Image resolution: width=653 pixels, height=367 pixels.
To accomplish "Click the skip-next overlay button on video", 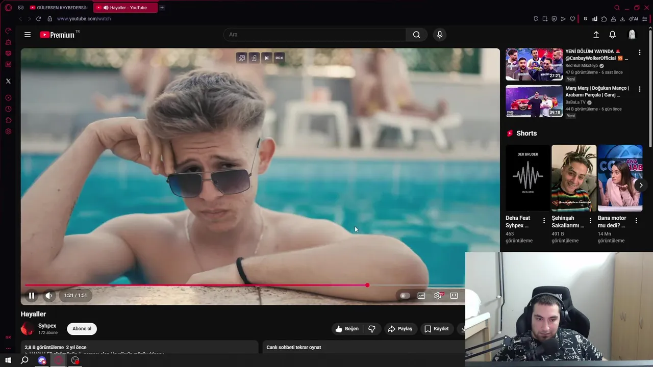I will pos(266,58).
